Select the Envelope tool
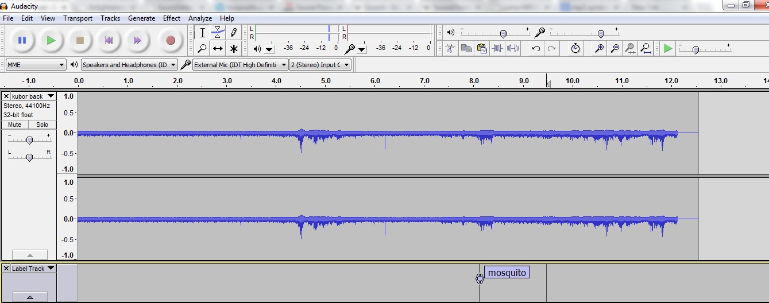The image size is (769, 303). click(218, 32)
